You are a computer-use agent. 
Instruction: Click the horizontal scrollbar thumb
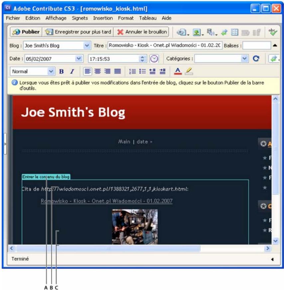click(108, 248)
